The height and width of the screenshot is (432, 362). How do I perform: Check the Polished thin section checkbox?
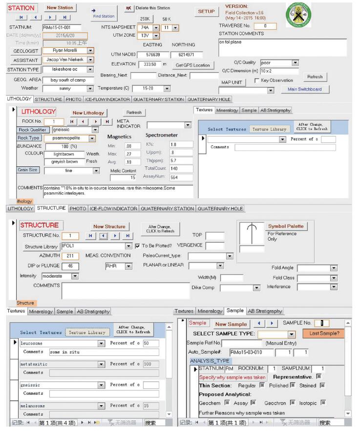pos(293,385)
